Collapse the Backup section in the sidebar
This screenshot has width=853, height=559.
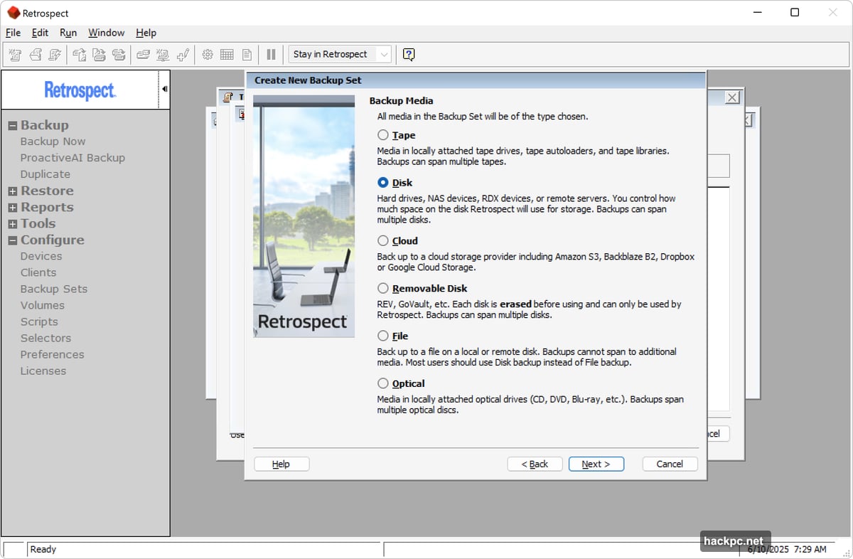13,124
